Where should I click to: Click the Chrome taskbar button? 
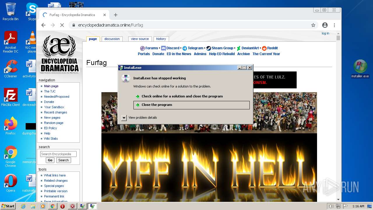coord(53,206)
